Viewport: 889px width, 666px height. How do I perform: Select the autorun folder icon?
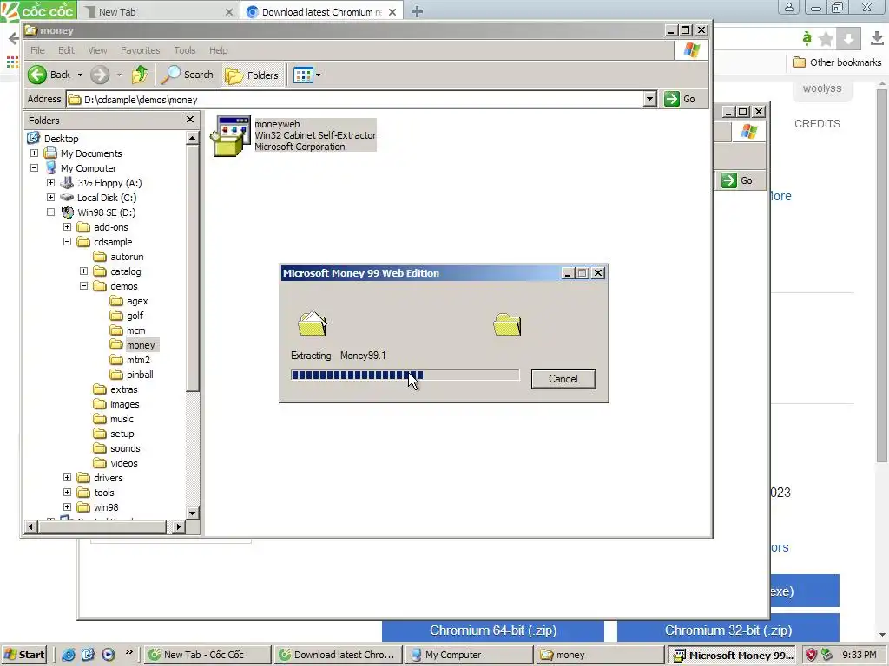pyautogui.click(x=100, y=257)
